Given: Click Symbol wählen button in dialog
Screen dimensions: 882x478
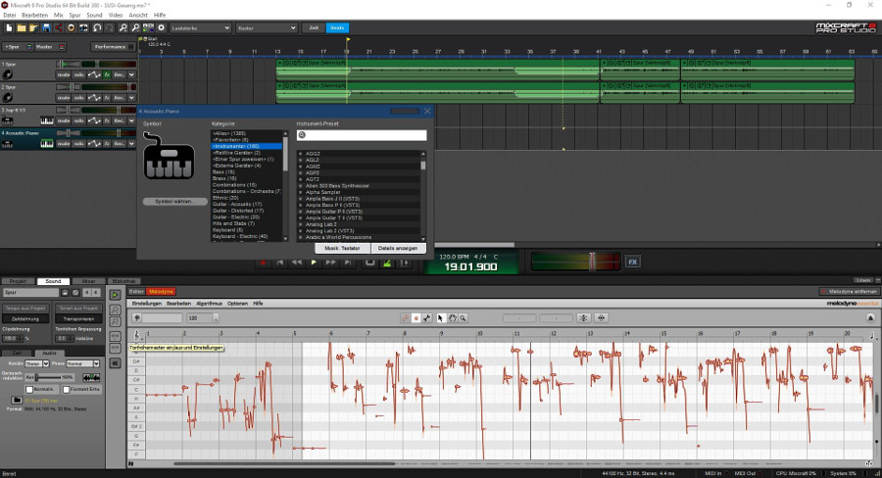Looking at the screenshot, I should point(175,202).
